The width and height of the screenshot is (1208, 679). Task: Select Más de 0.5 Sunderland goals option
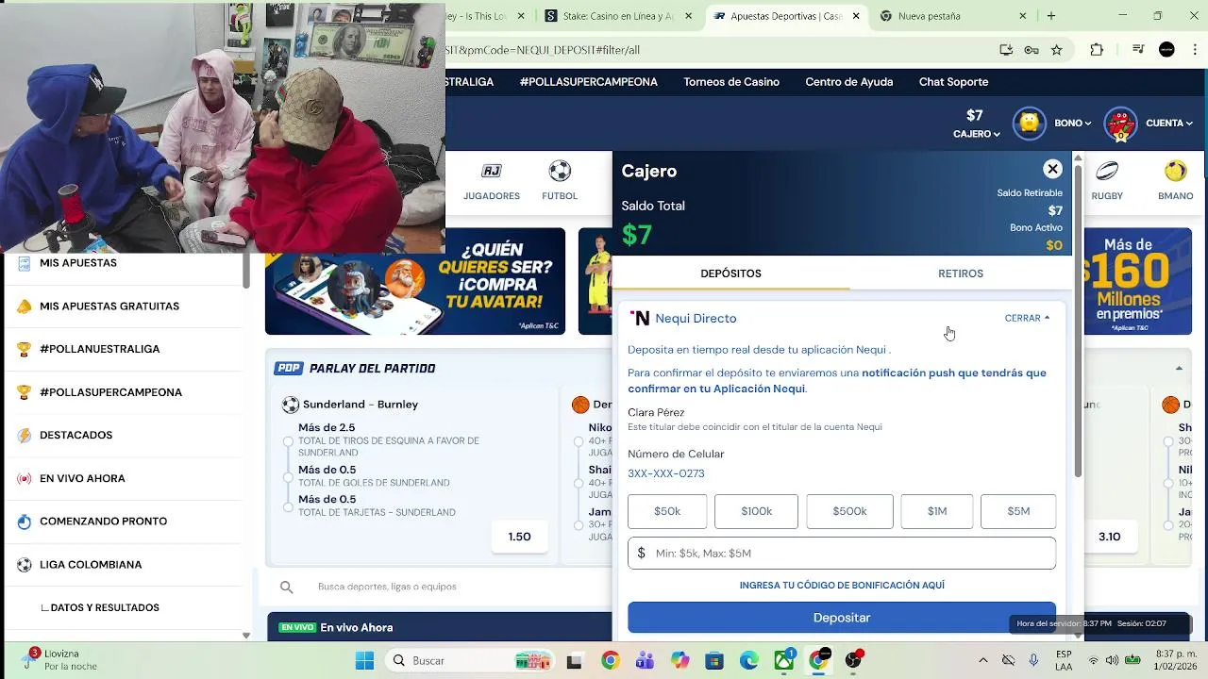click(289, 476)
